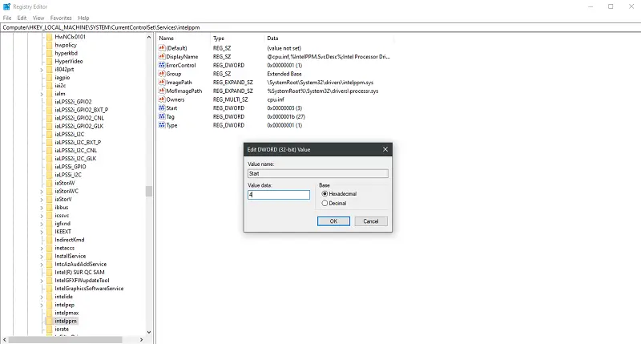641x344 pixels.
Task: Click the Start DWORD value icon
Action: (162, 108)
